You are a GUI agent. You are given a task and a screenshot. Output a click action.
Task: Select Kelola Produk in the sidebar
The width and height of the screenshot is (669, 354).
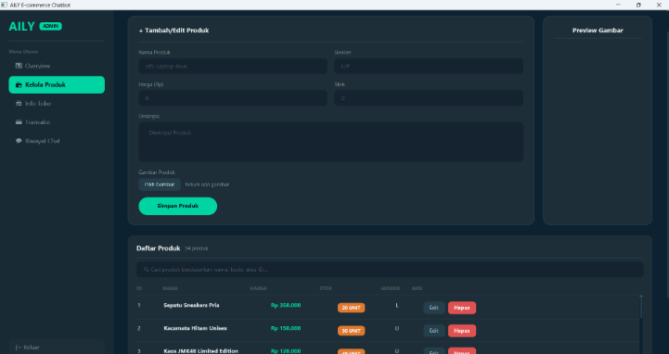[x=57, y=84]
